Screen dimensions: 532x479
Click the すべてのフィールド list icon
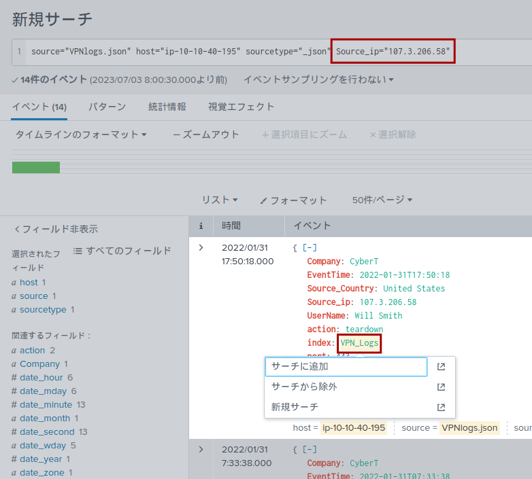[78, 251]
